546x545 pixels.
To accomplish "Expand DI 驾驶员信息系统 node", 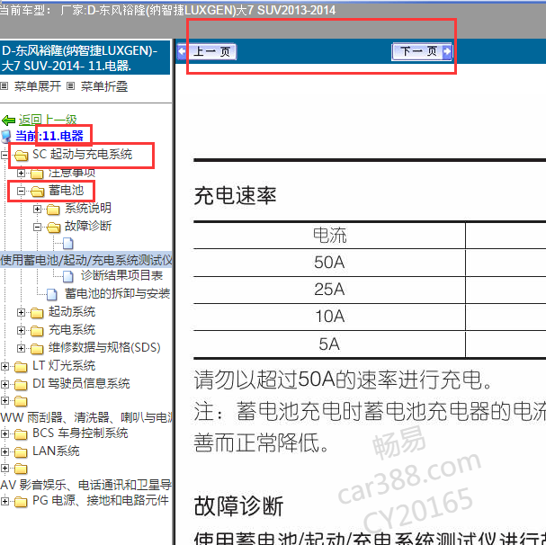I will [4, 384].
